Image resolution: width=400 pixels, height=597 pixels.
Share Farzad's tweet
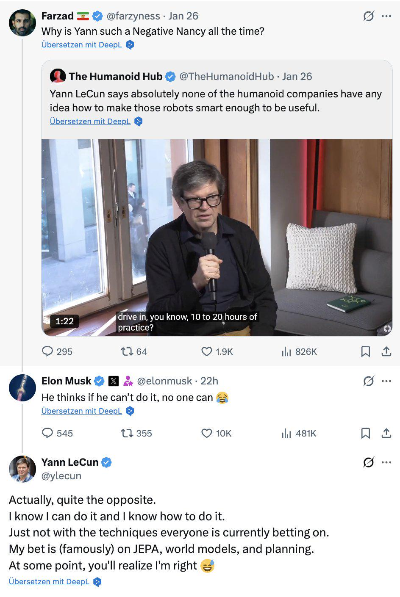[x=386, y=351]
